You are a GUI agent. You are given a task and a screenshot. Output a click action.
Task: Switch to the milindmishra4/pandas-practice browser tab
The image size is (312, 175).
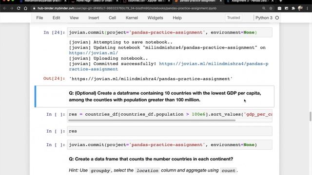pos(43,1)
